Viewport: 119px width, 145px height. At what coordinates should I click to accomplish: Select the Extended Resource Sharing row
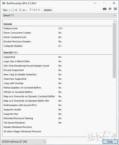coord(58,118)
